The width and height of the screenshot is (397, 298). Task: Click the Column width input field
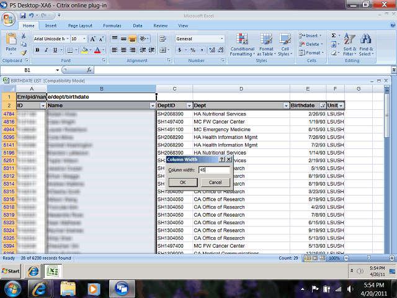pyautogui.click(x=214, y=169)
